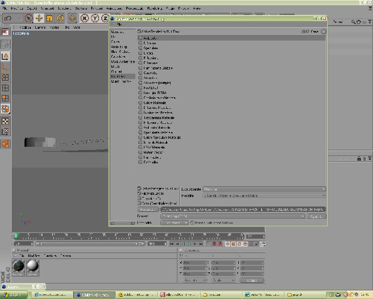373x299 pixels.
Task: Select the Move tool icon
Action: tap(39, 18)
